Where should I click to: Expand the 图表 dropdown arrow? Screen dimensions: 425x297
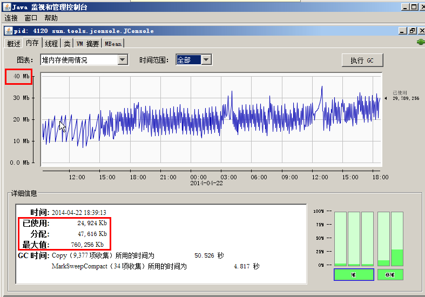123,59
